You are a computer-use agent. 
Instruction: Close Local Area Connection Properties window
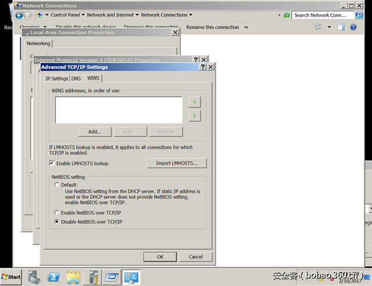pyautogui.click(x=175, y=33)
